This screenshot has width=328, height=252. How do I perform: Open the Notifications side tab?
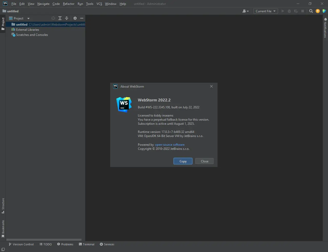pos(325,28)
